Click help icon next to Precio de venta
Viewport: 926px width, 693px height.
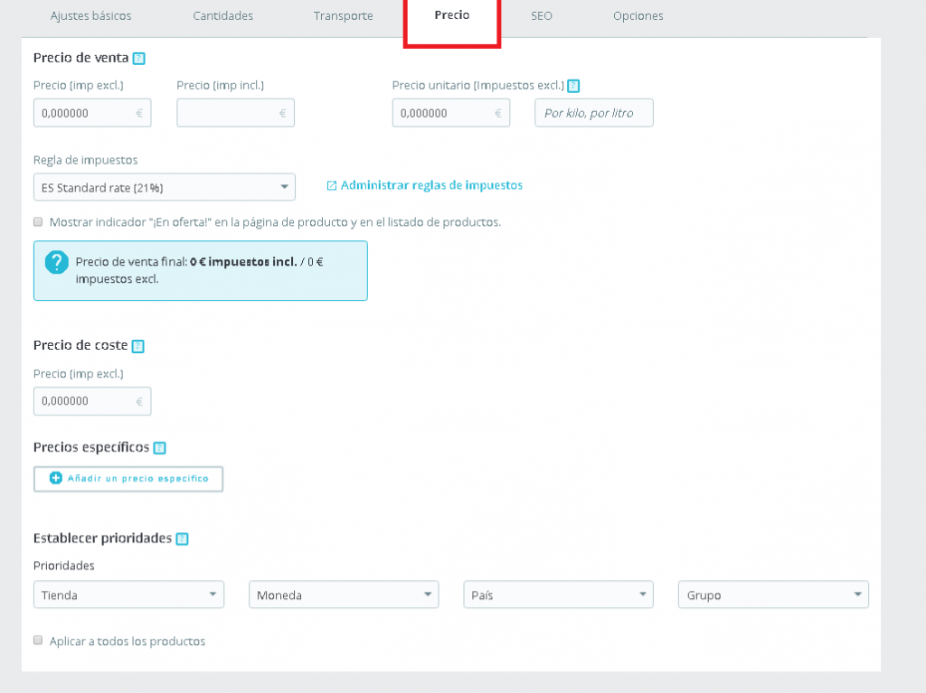click(138, 59)
